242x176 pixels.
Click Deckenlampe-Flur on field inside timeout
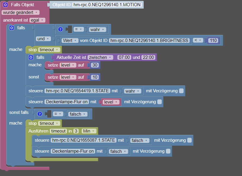(73, 151)
